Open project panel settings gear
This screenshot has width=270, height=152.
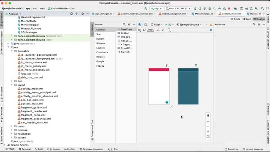click(83, 14)
